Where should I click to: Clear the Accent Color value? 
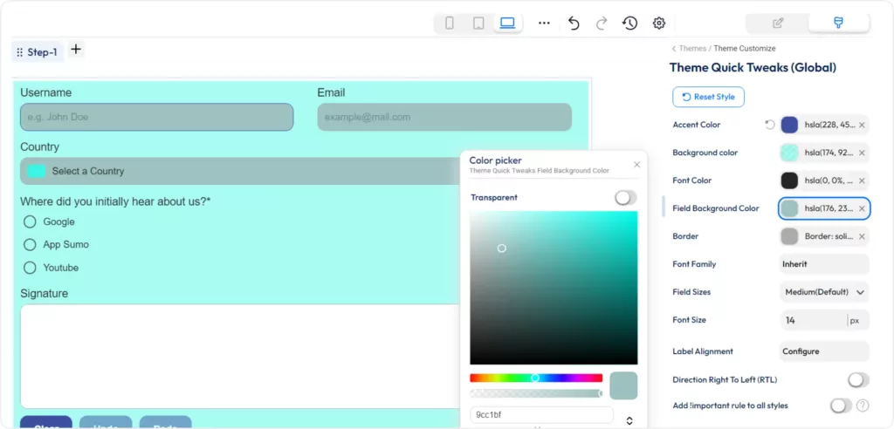[862, 125]
